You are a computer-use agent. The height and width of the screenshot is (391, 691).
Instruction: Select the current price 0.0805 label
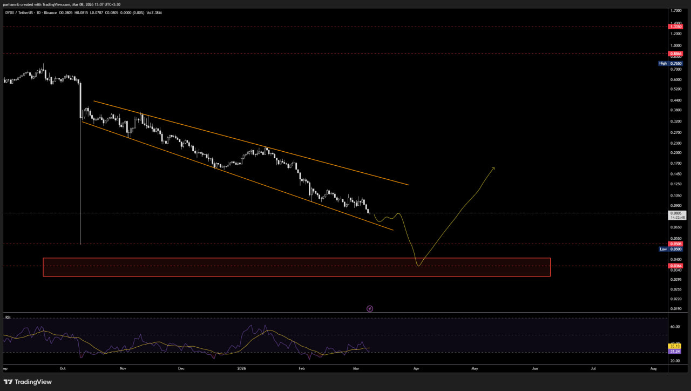[675, 213]
